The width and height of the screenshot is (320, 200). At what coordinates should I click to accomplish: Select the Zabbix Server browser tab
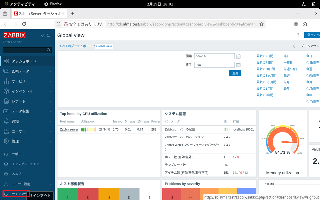click(x=39, y=13)
